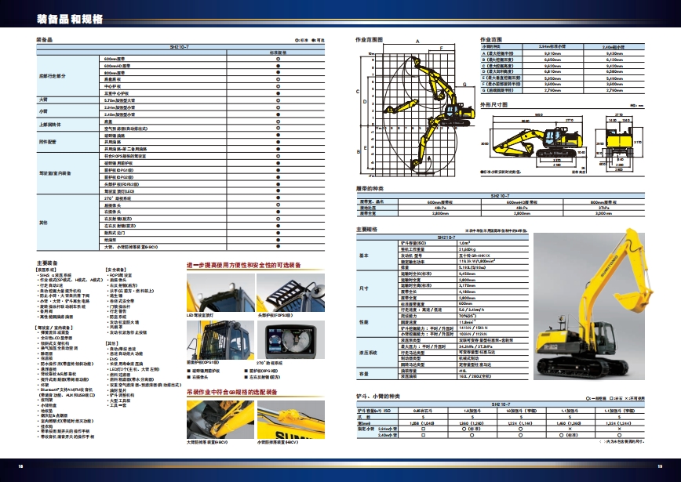Click the 履带的种类 heading

tap(370, 188)
